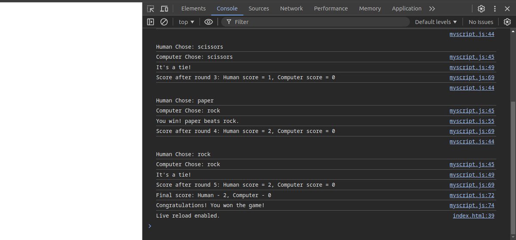Select 'Final score: Human - 2, Computer - 0'

point(214,195)
